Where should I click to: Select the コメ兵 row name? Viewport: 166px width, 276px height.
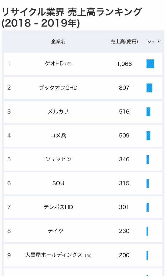pos(58,135)
